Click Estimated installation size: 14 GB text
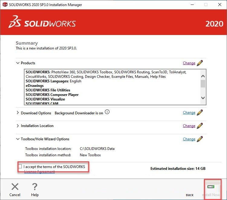The width and height of the screenshot is (227, 200). [x=178, y=169]
